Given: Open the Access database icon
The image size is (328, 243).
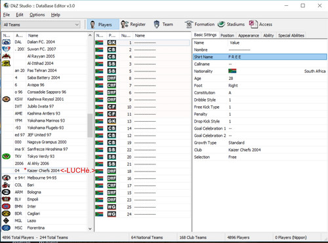Looking at the screenshot, I should tap(253, 24).
